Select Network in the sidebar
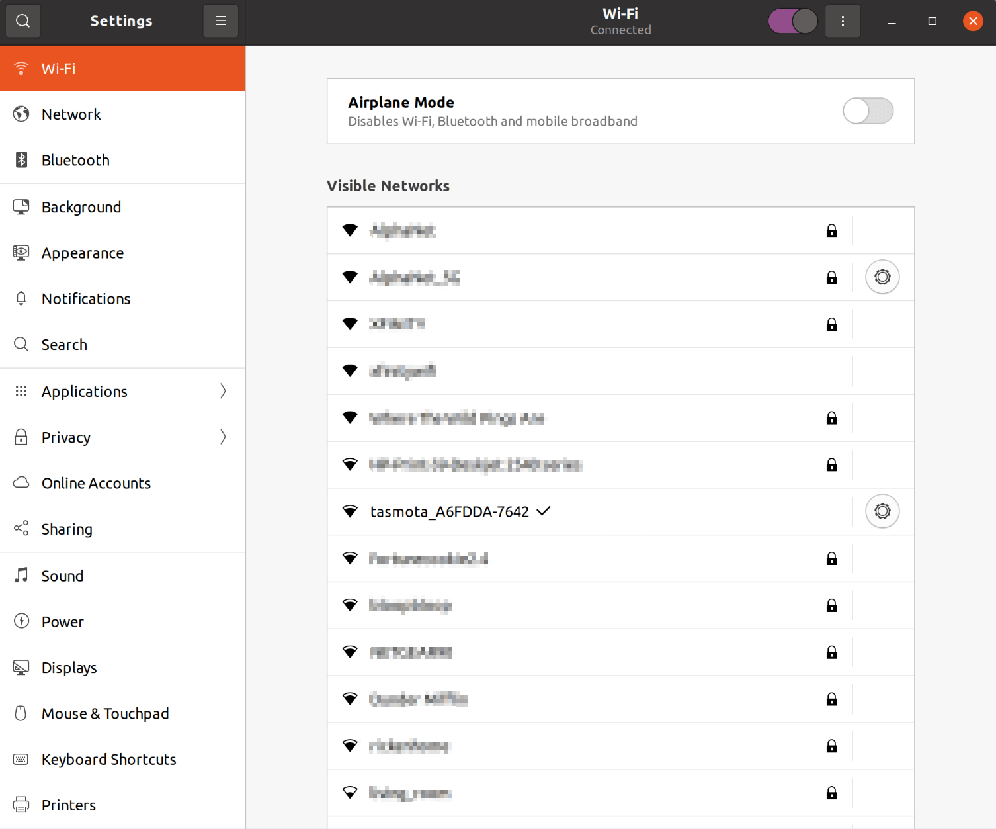The width and height of the screenshot is (996, 829). pos(71,114)
